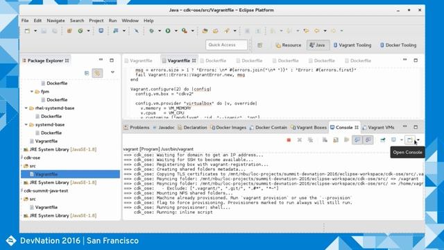Image resolution: width=444 pixels, height=250 pixels.
Task: Switch to the Docker Tooling perspective
Action: pos(398,45)
